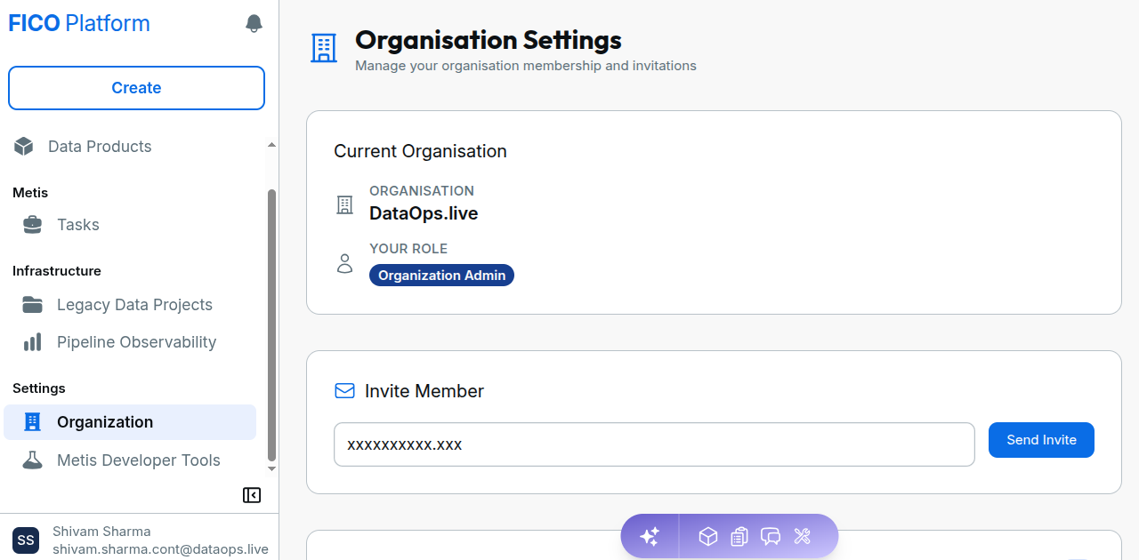Click the Data Products cube icon
The width and height of the screenshot is (1139, 560).
24,147
